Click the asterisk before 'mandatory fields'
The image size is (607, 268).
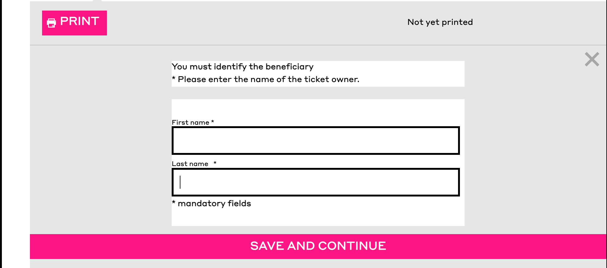coord(174,202)
